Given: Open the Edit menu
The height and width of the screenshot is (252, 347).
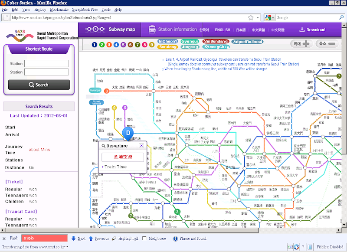Looking at the screenshot, I should click(15, 10).
